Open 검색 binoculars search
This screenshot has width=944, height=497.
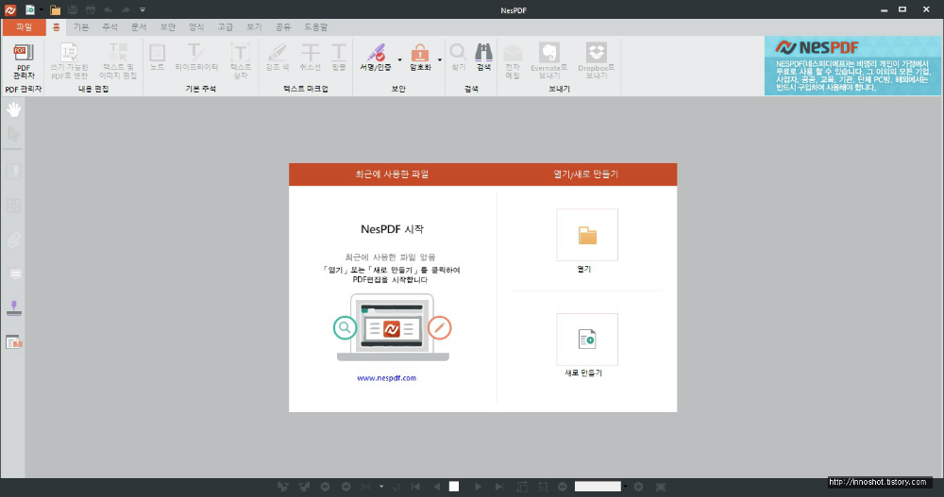pyautogui.click(x=483, y=58)
